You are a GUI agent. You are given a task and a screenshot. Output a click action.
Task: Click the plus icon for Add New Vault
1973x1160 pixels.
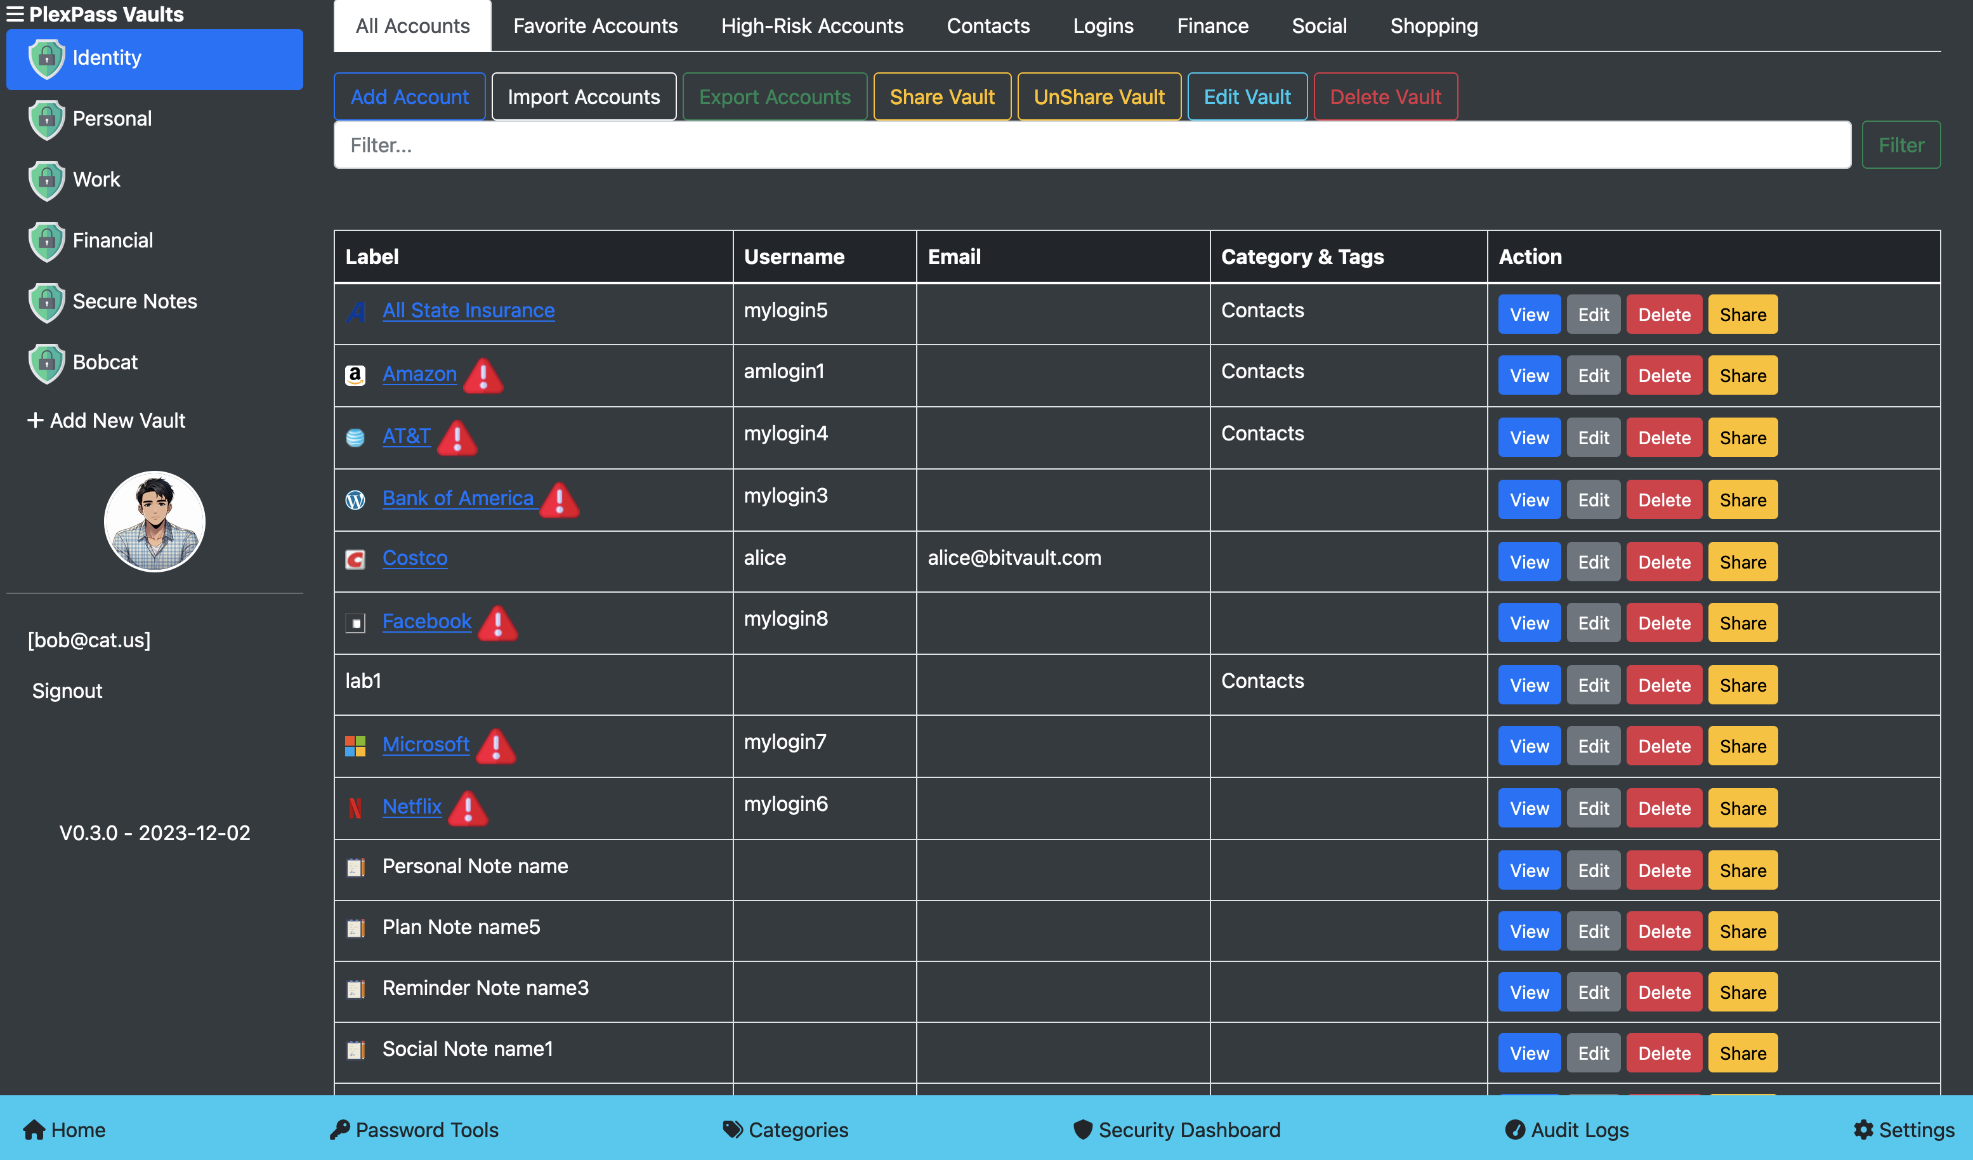pyautogui.click(x=34, y=421)
